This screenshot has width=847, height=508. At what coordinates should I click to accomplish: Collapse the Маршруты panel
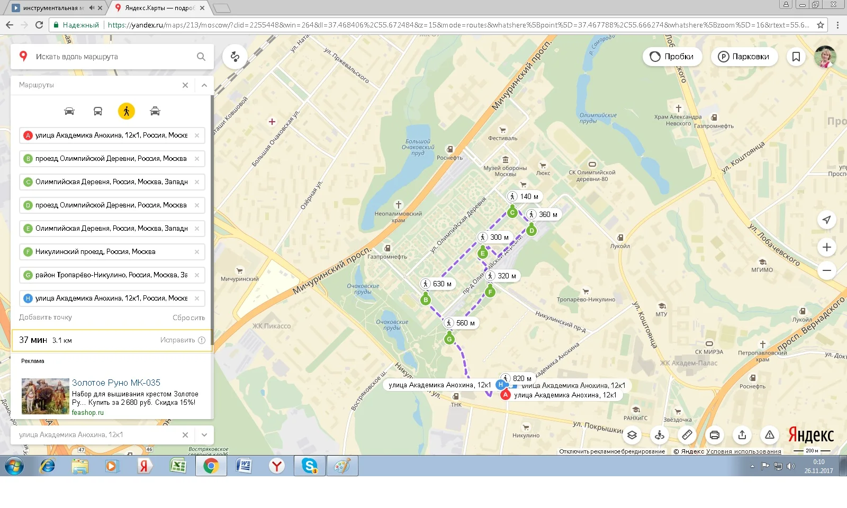[204, 85]
